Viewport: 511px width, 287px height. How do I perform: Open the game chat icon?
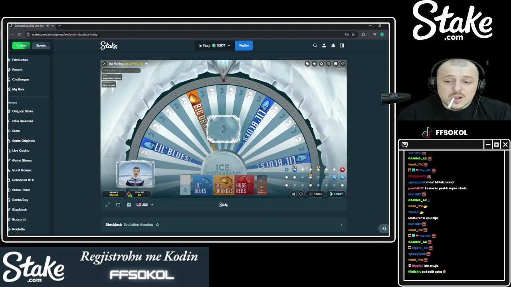(307, 64)
